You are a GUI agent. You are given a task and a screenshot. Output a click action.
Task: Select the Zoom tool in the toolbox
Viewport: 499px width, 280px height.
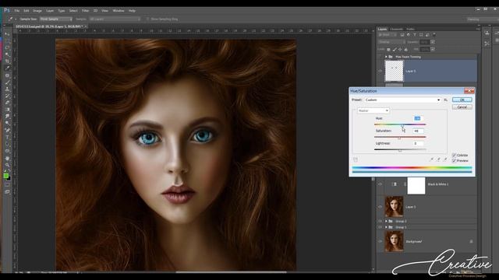[7, 165]
